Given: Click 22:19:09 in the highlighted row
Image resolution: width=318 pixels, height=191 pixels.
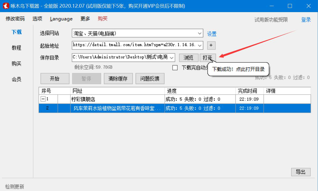Looking at the screenshot, I should tap(249, 108).
